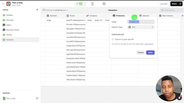Screen dimensions: 184x103
Task: Enable Column is user-specific checkbox
Action: (x=113, y=39)
